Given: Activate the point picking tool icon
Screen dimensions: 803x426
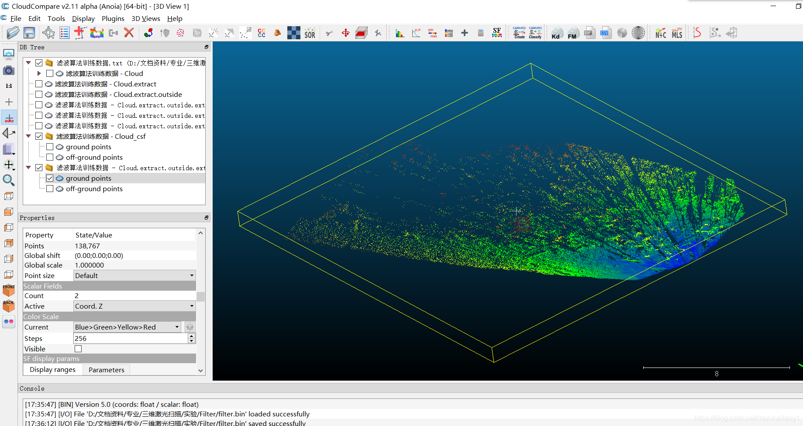Looking at the screenshot, I should [x=48, y=33].
